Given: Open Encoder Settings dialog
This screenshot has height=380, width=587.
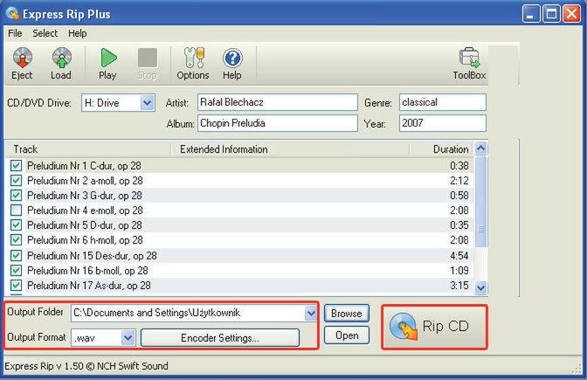Looking at the screenshot, I should (220, 338).
